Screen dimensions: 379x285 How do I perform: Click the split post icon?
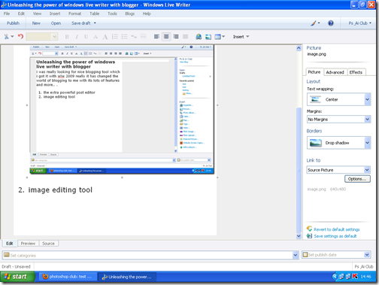[144, 37]
